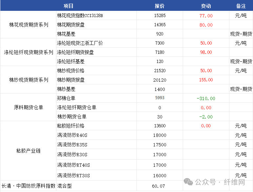Screen dimensions: 253x192
Task: Click 现货-期货 note in 棉纱基差 row
Action: (241, 89)
